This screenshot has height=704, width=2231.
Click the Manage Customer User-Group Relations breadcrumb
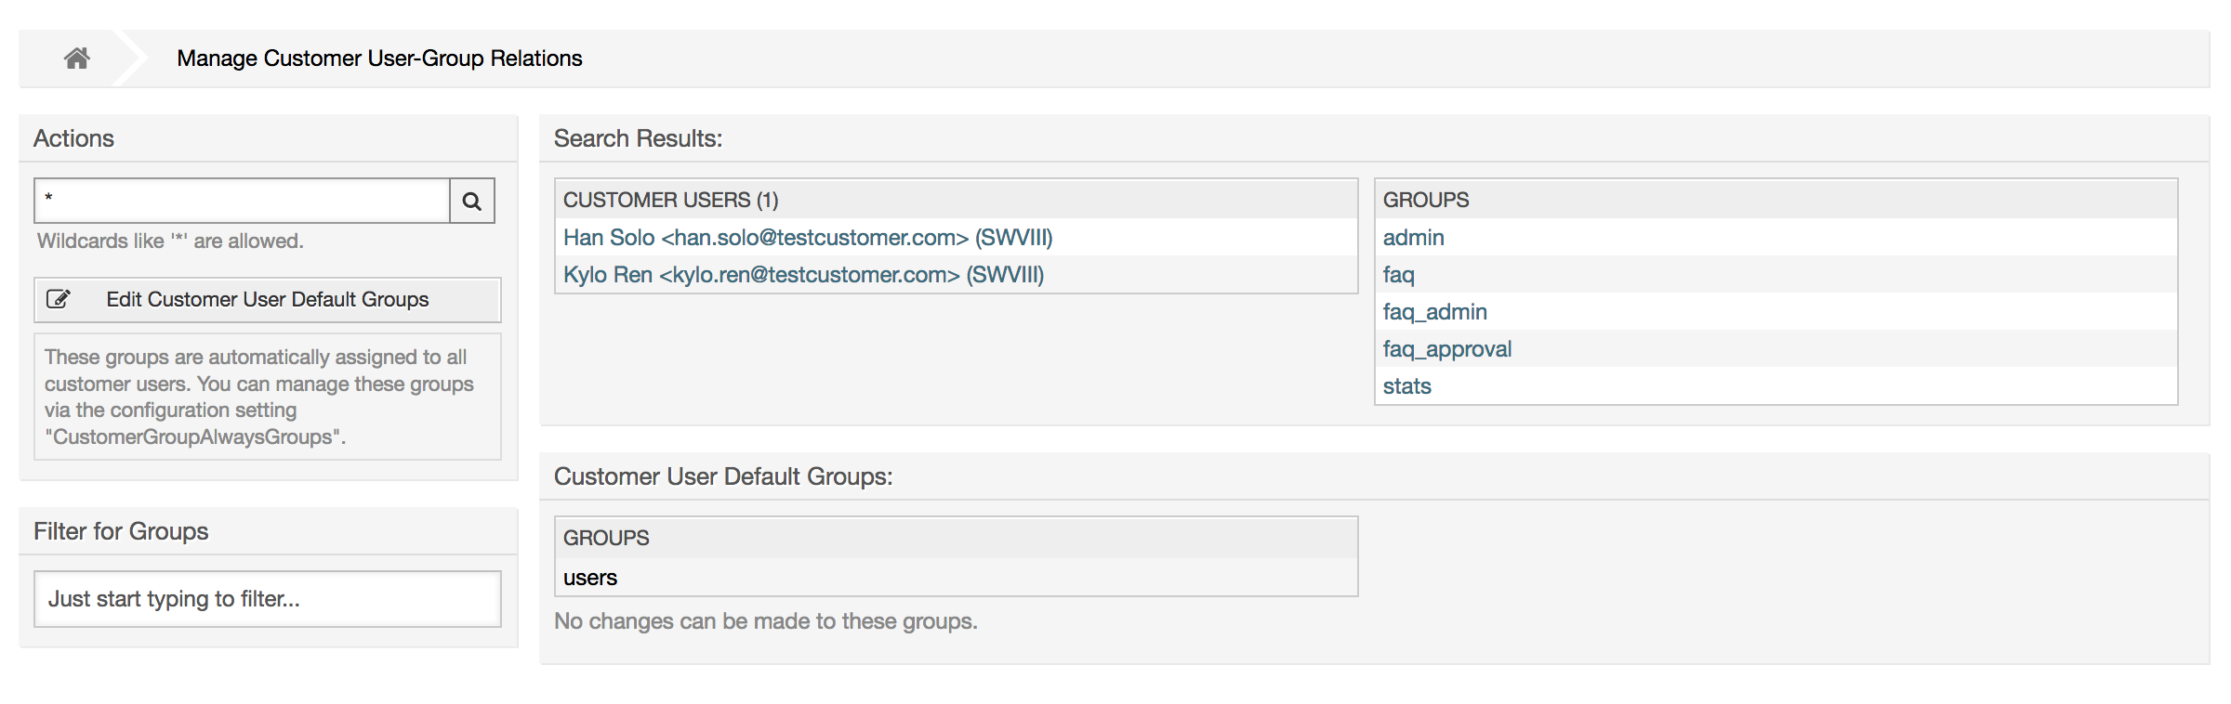[x=379, y=58]
